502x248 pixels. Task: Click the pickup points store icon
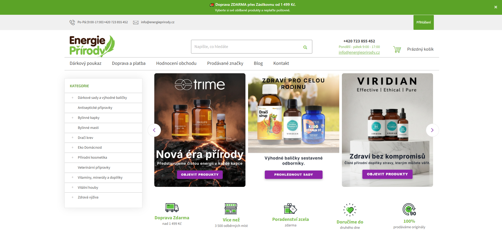tap(231, 208)
